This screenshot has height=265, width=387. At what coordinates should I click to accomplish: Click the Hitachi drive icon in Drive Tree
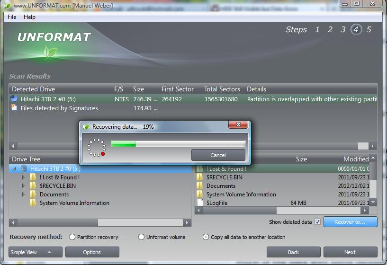24,168
